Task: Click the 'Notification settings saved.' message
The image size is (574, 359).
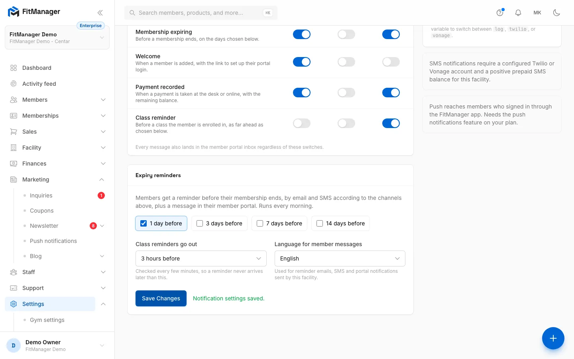Action: [x=229, y=298]
